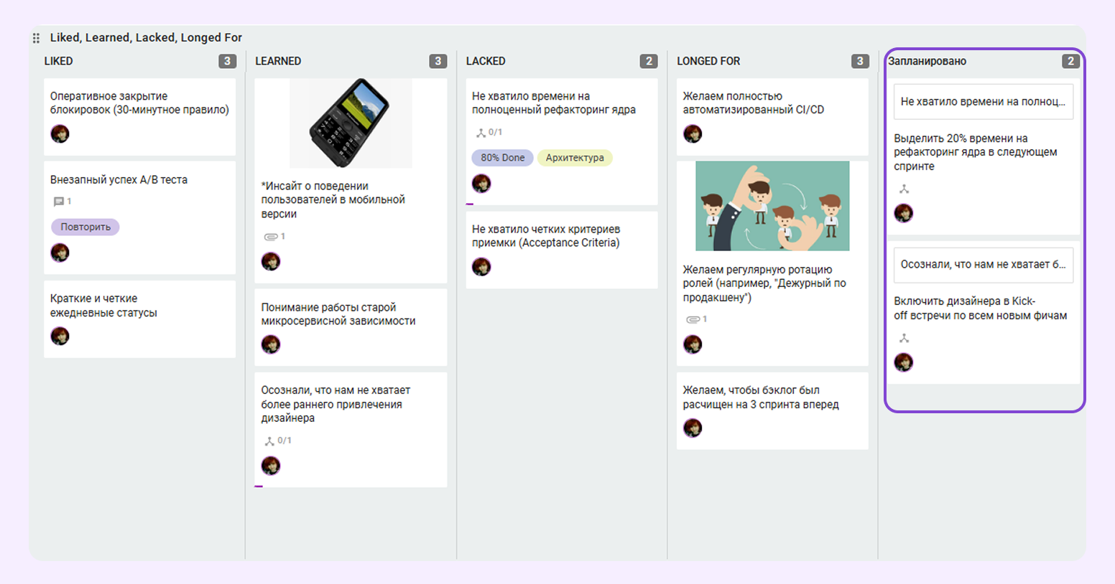Click the Архитектура tag
Viewport: 1115px width, 584px height.
tap(575, 158)
